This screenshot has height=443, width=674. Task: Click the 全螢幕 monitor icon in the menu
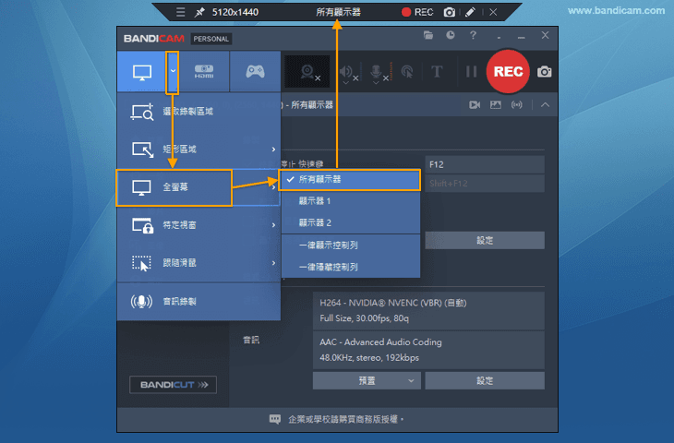(141, 187)
